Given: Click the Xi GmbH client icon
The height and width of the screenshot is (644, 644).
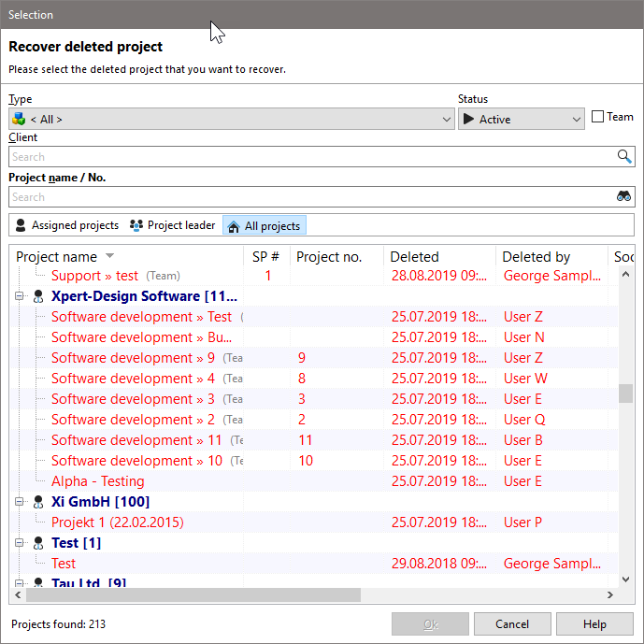Looking at the screenshot, I should coord(38,502).
